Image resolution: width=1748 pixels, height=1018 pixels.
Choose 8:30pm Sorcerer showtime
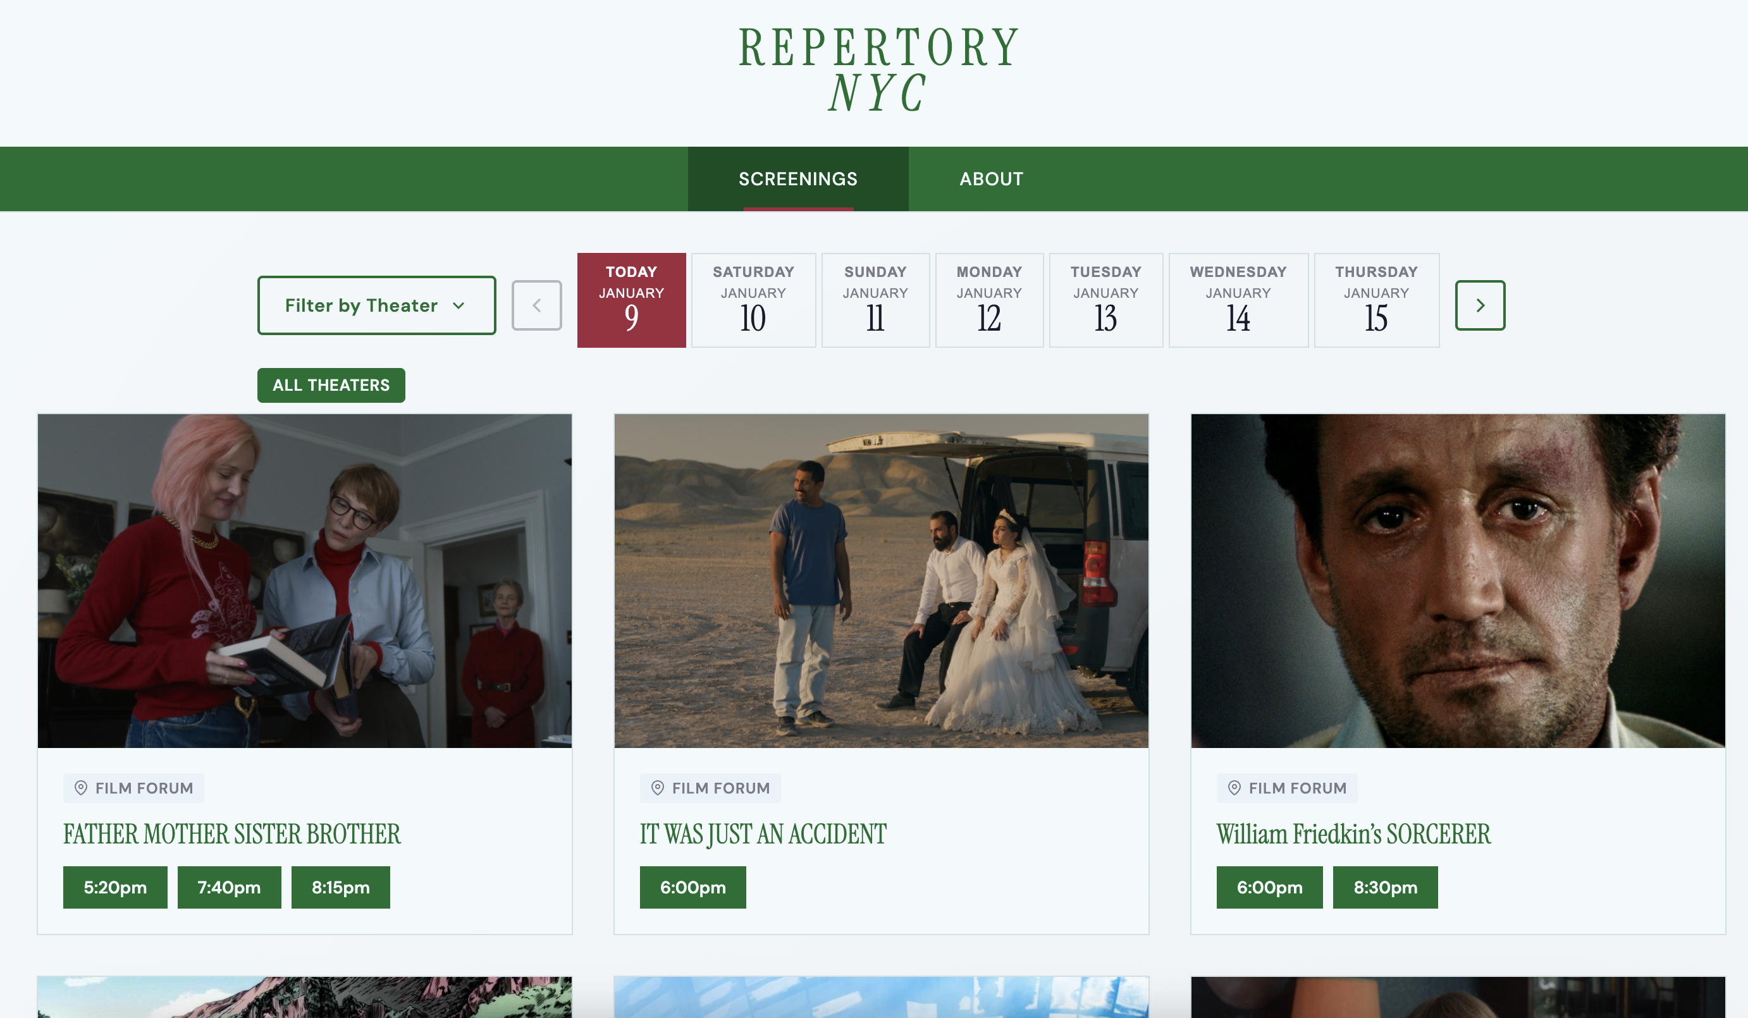(x=1384, y=887)
